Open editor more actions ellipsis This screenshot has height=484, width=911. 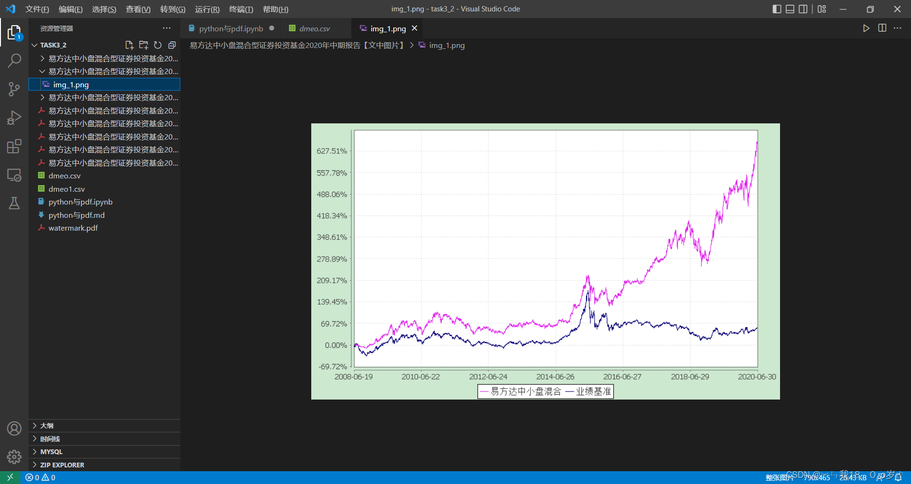click(897, 28)
